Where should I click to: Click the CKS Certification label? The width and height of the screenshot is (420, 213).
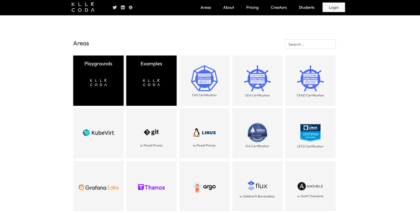[204, 95]
